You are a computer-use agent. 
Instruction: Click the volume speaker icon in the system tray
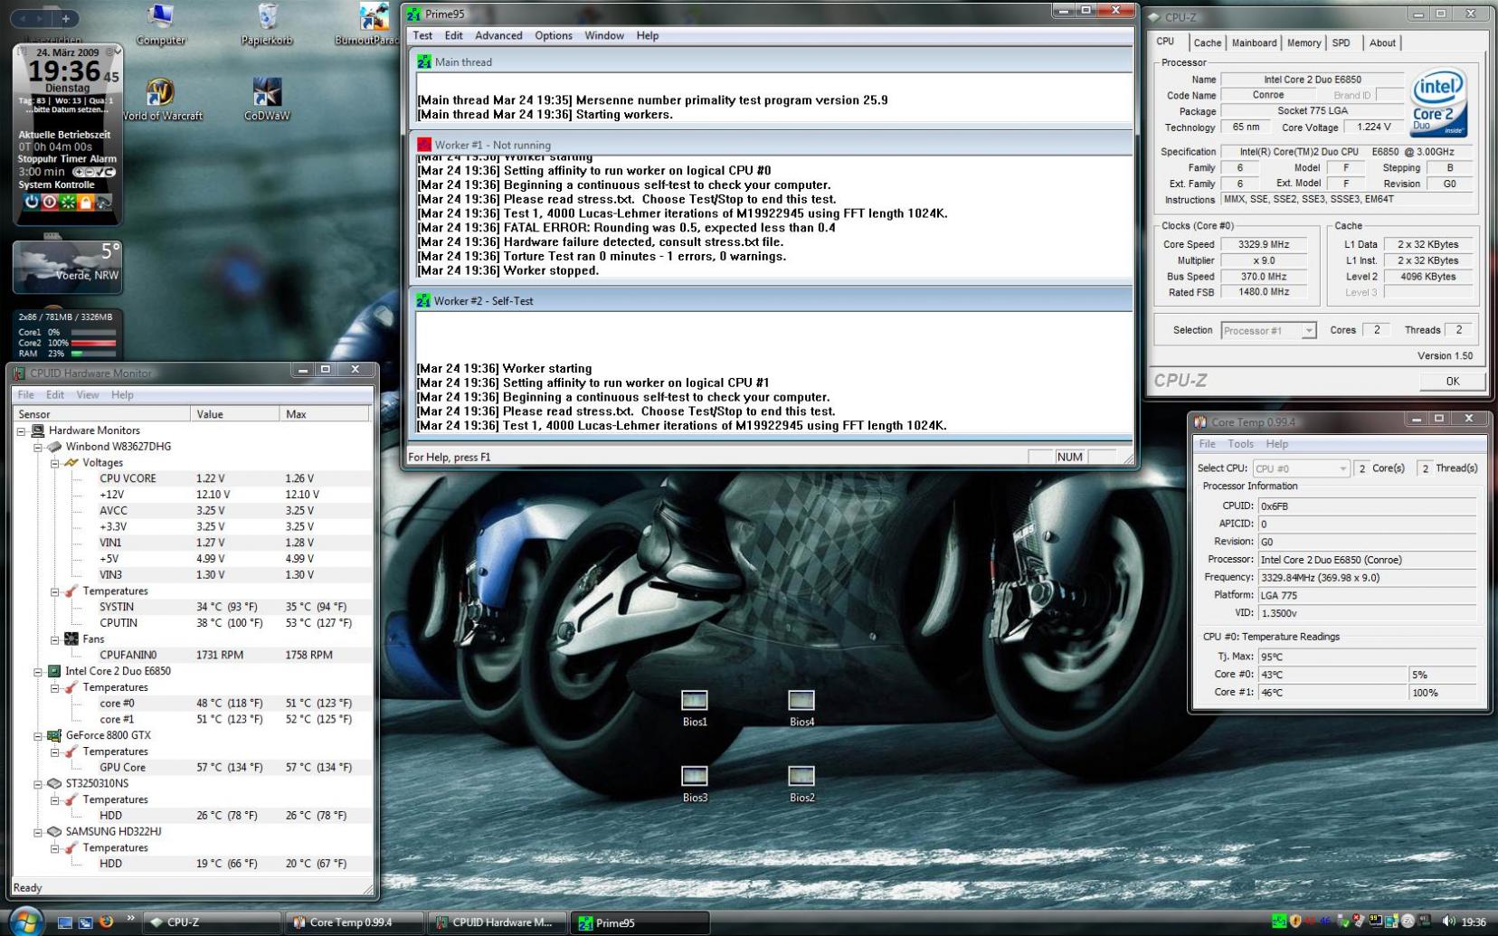click(x=1448, y=922)
